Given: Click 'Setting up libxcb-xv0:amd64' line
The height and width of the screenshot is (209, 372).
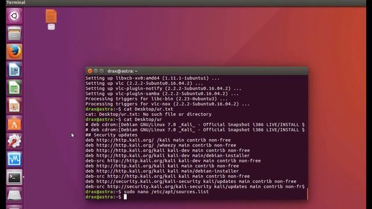Looking at the screenshot, I should click(x=152, y=78).
